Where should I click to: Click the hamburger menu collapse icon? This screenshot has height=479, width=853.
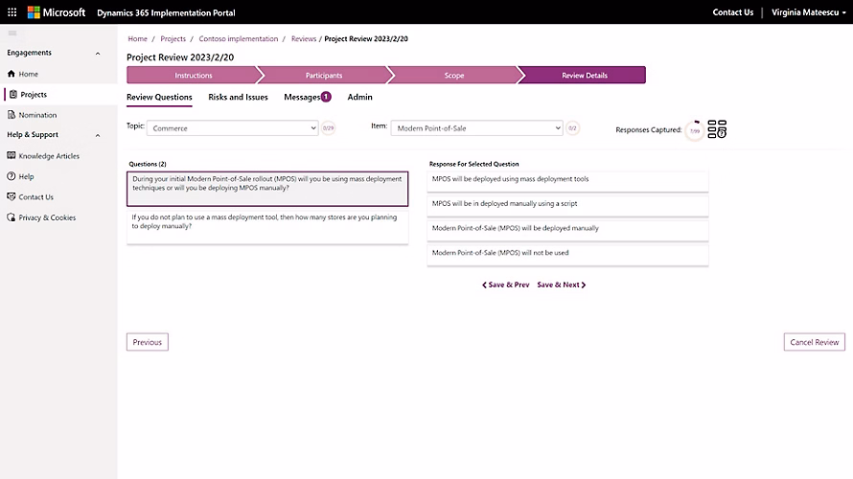point(12,34)
